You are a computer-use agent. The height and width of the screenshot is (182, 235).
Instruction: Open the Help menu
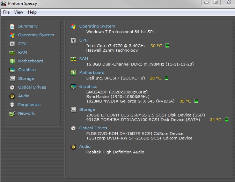click(32, 12)
